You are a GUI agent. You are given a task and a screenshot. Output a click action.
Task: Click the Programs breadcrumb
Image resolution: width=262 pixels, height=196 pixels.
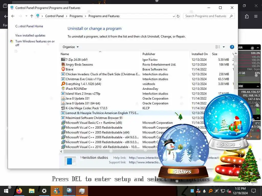[x=76, y=16]
